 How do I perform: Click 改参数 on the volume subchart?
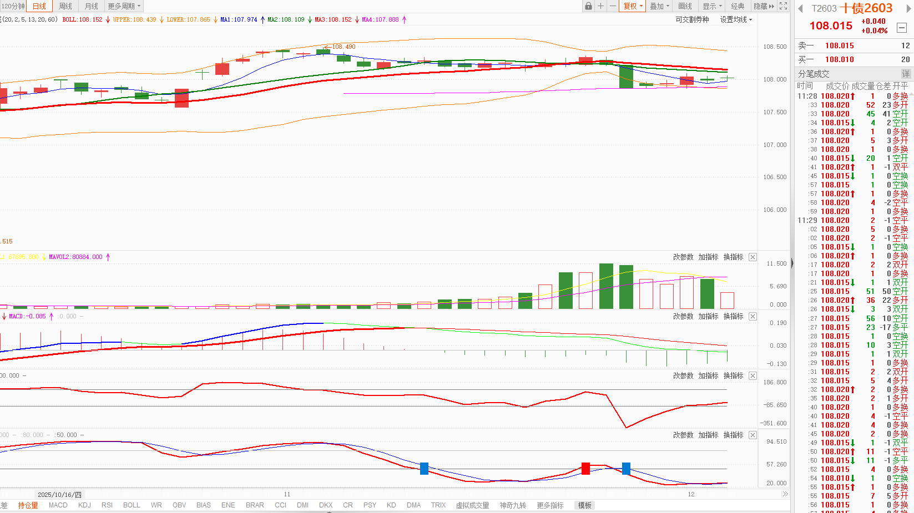click(x=683, y=257)
